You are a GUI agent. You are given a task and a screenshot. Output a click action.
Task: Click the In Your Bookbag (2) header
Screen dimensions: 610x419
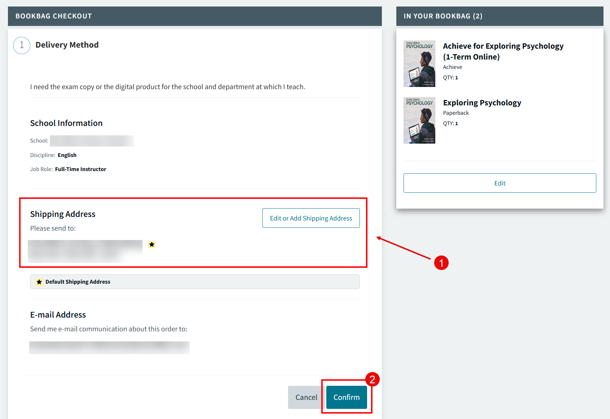pyautogui.click(x=443, y=16)
